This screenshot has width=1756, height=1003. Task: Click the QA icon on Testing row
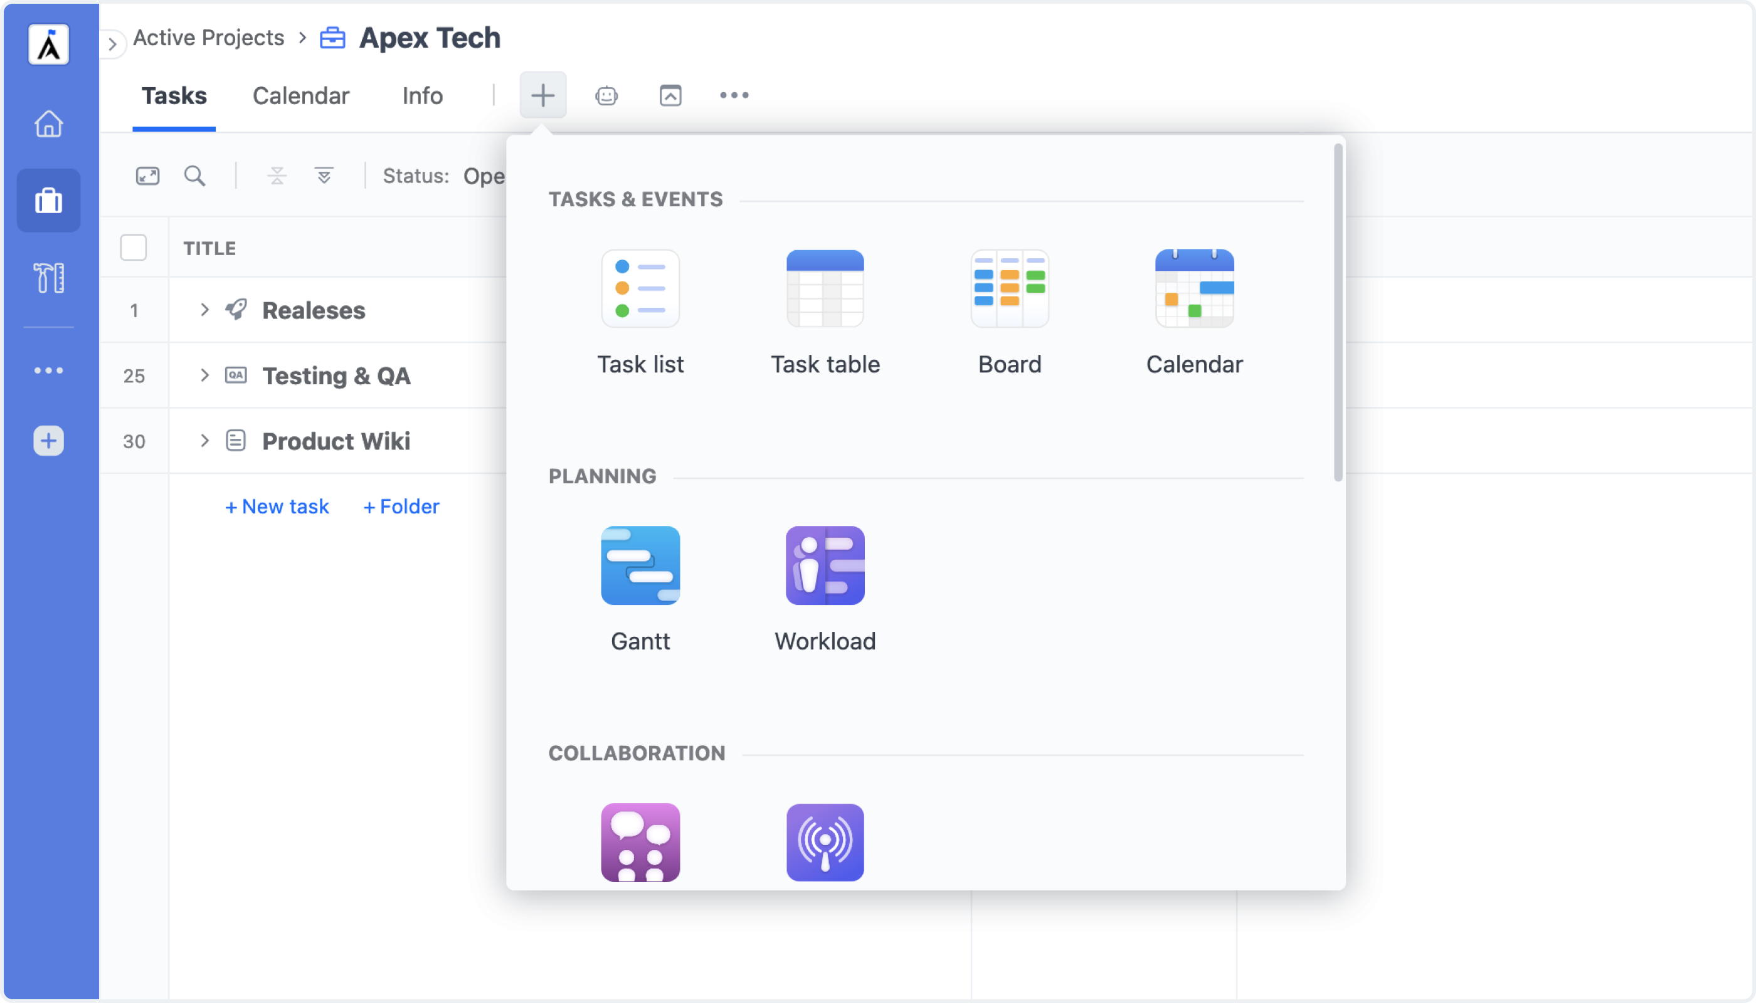[236, 375]
